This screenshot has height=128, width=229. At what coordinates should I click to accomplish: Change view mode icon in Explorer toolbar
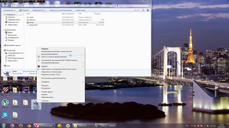click(x=136, y=10)
